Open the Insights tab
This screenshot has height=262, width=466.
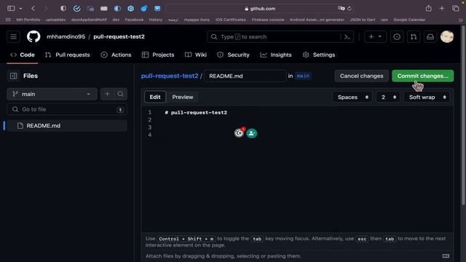276,55
